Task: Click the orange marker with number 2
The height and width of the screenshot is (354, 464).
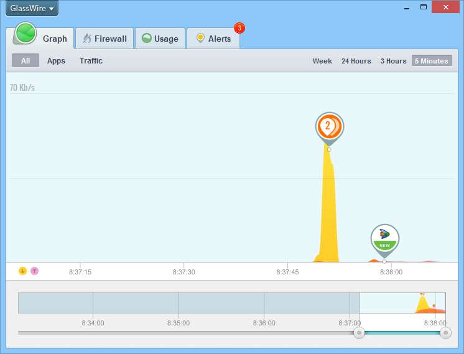Action: point(330,127)
